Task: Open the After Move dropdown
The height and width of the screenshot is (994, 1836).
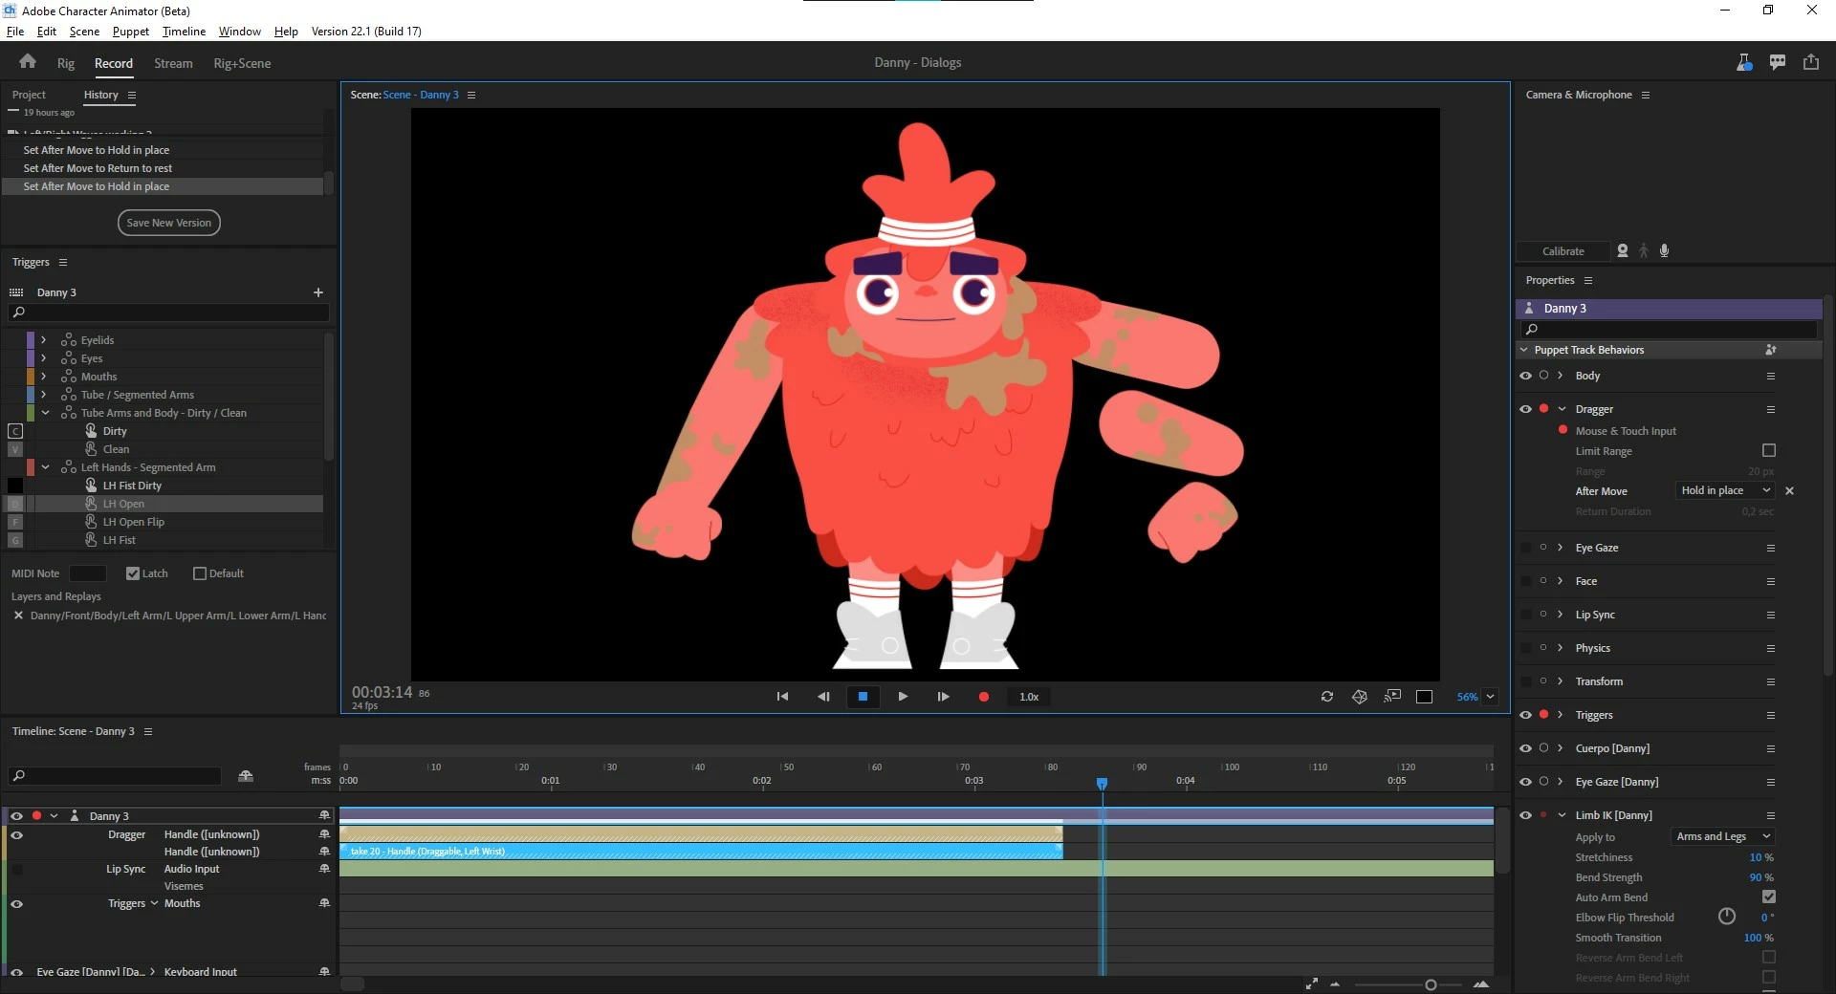Action: tap(1726, 490)
